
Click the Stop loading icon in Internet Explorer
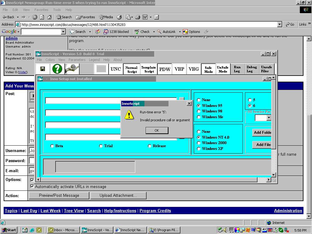[35, 17]
